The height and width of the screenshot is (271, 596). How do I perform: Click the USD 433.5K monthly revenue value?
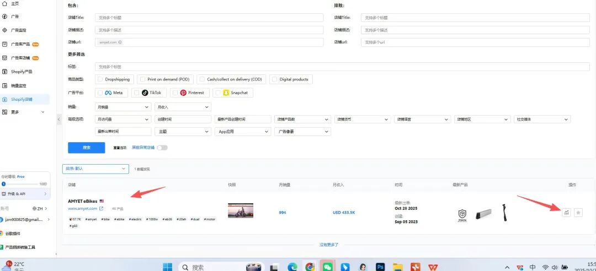(x=344, y=213)
